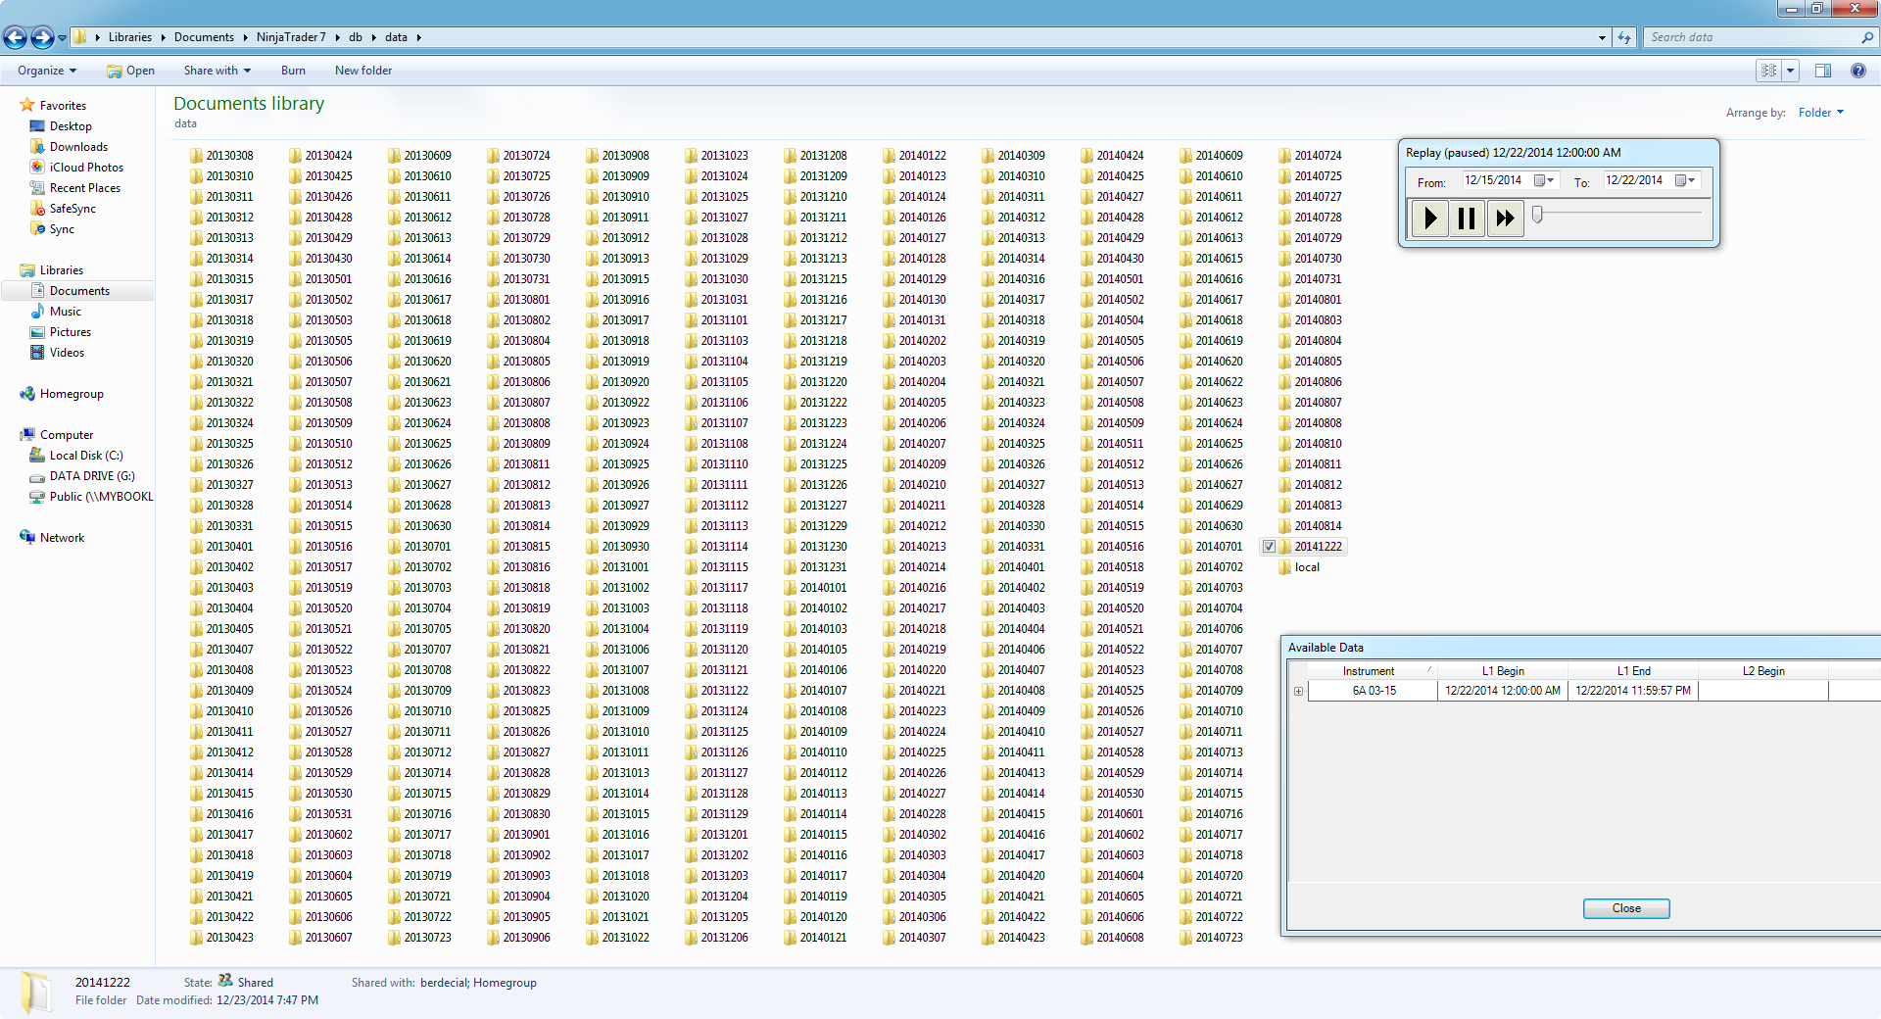This screenshot has height=1019, width=1881.
Task: Click the Network icon in sidebar
Action: (x=27, y=538)
